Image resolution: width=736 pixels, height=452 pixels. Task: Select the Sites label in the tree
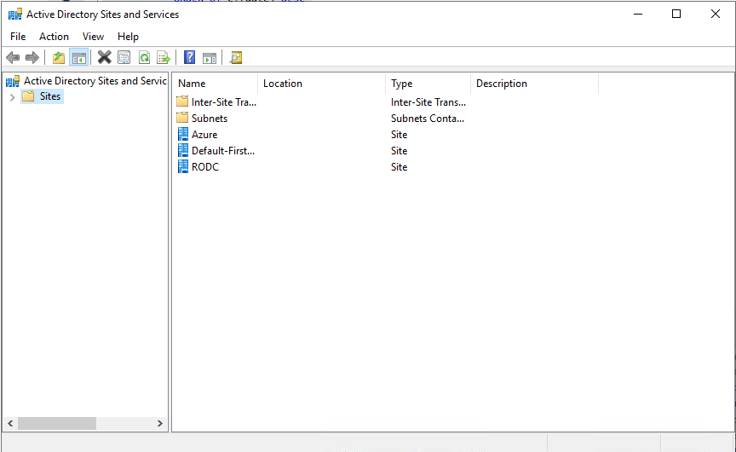pyautogui.click(x=50, y=96)
